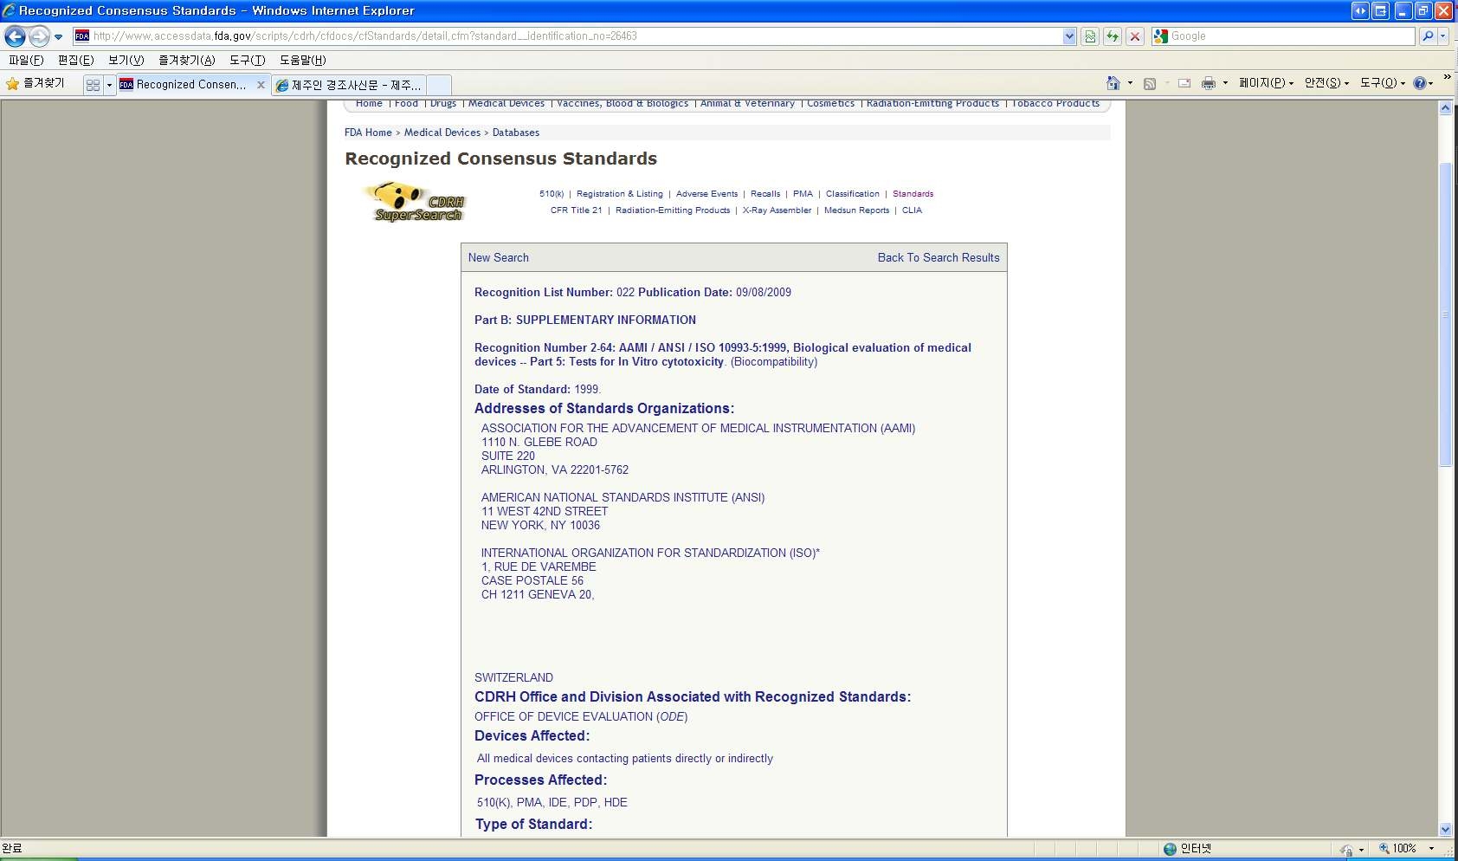The image size is (1458, 861).
Task: Open the 510(k) database link
Action: pos(552,194)
